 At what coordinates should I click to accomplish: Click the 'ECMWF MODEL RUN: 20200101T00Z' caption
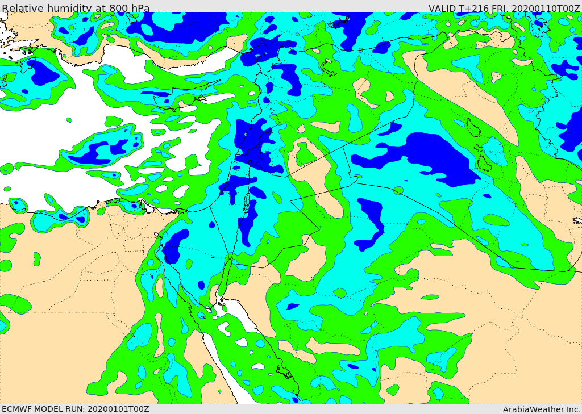click(76, 409)
